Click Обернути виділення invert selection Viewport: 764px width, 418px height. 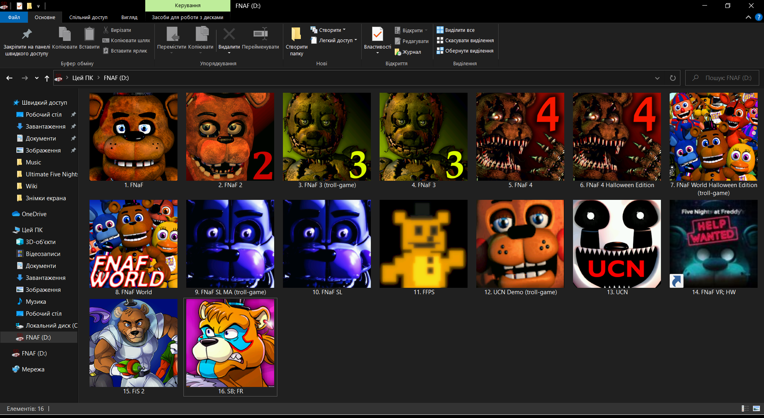click(x=465, y=51)
